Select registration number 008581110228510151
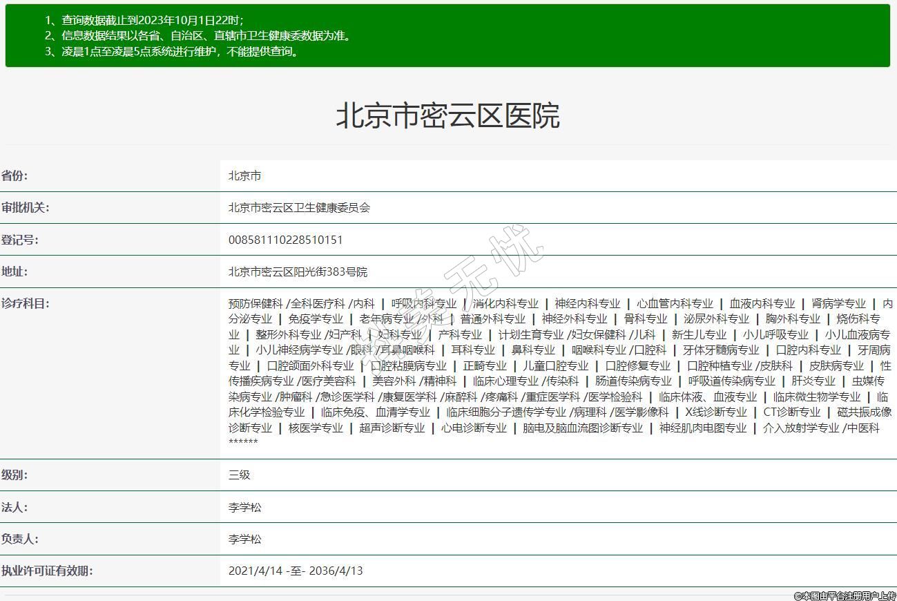Image resolution: width=897 pixels, height=601 pixels. pyautogui.click(x=285, y=240)
